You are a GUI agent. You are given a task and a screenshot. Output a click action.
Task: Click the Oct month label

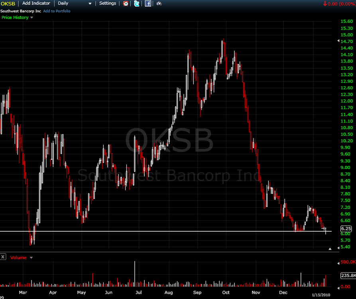click(226, 292)
